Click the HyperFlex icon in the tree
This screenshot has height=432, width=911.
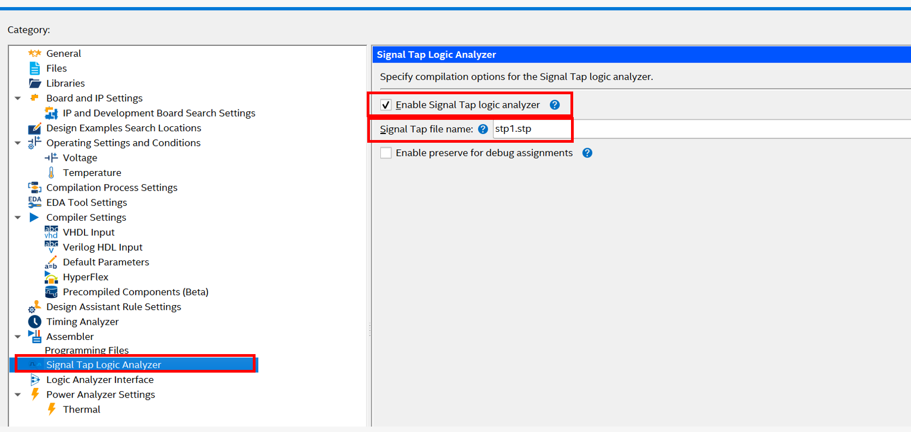click(x=51, y=277)
